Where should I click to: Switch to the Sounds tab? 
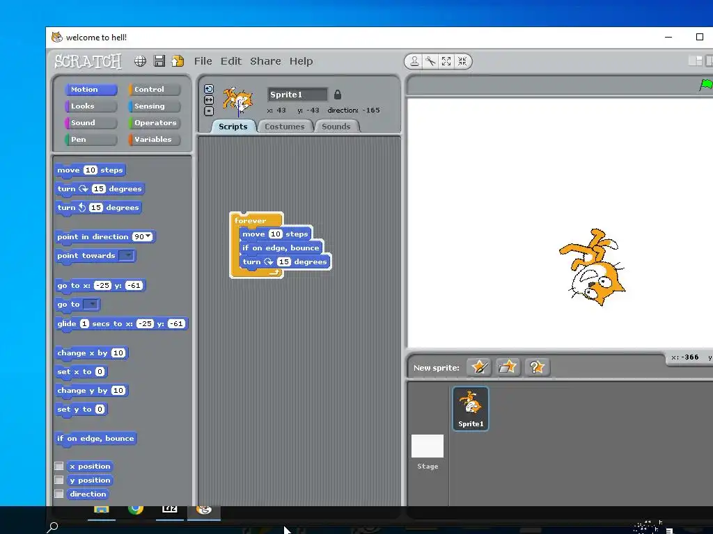click(x=336, y=127)
